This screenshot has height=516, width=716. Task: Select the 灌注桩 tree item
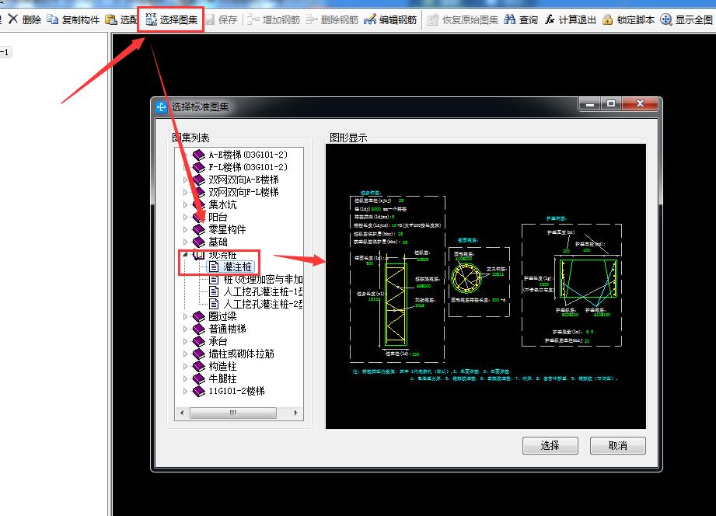coord(237,267)
